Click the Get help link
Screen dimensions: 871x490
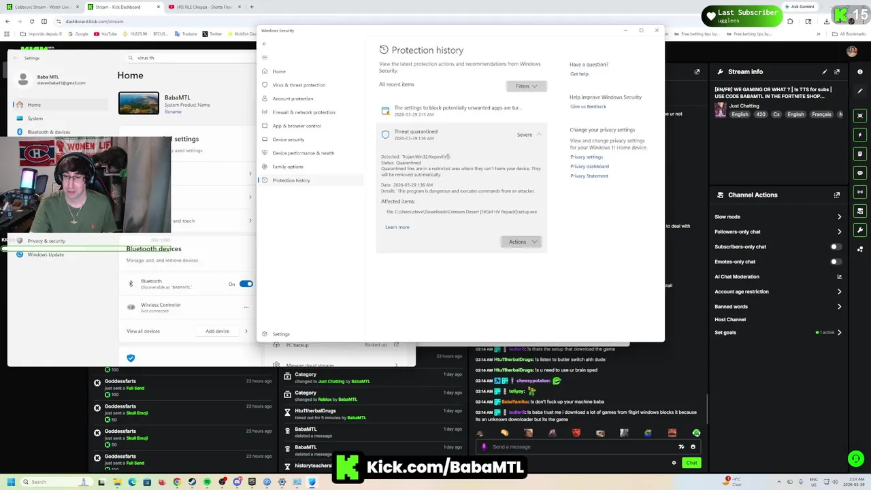(x=579, y=74)
